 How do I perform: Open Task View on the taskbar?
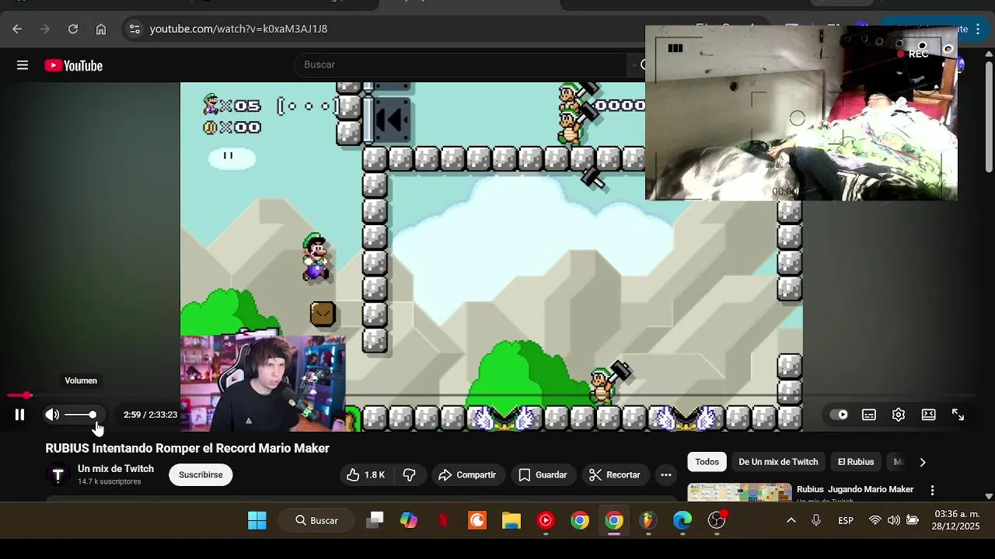(375, 520)
